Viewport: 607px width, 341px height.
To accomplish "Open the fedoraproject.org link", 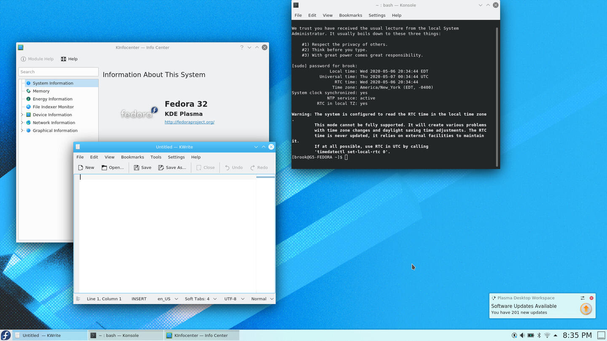I will tap(189, 122).
